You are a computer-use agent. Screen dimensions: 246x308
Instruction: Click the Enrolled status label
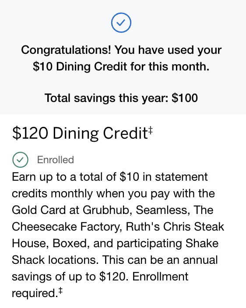pyautogui.click(x=56, y=160)
